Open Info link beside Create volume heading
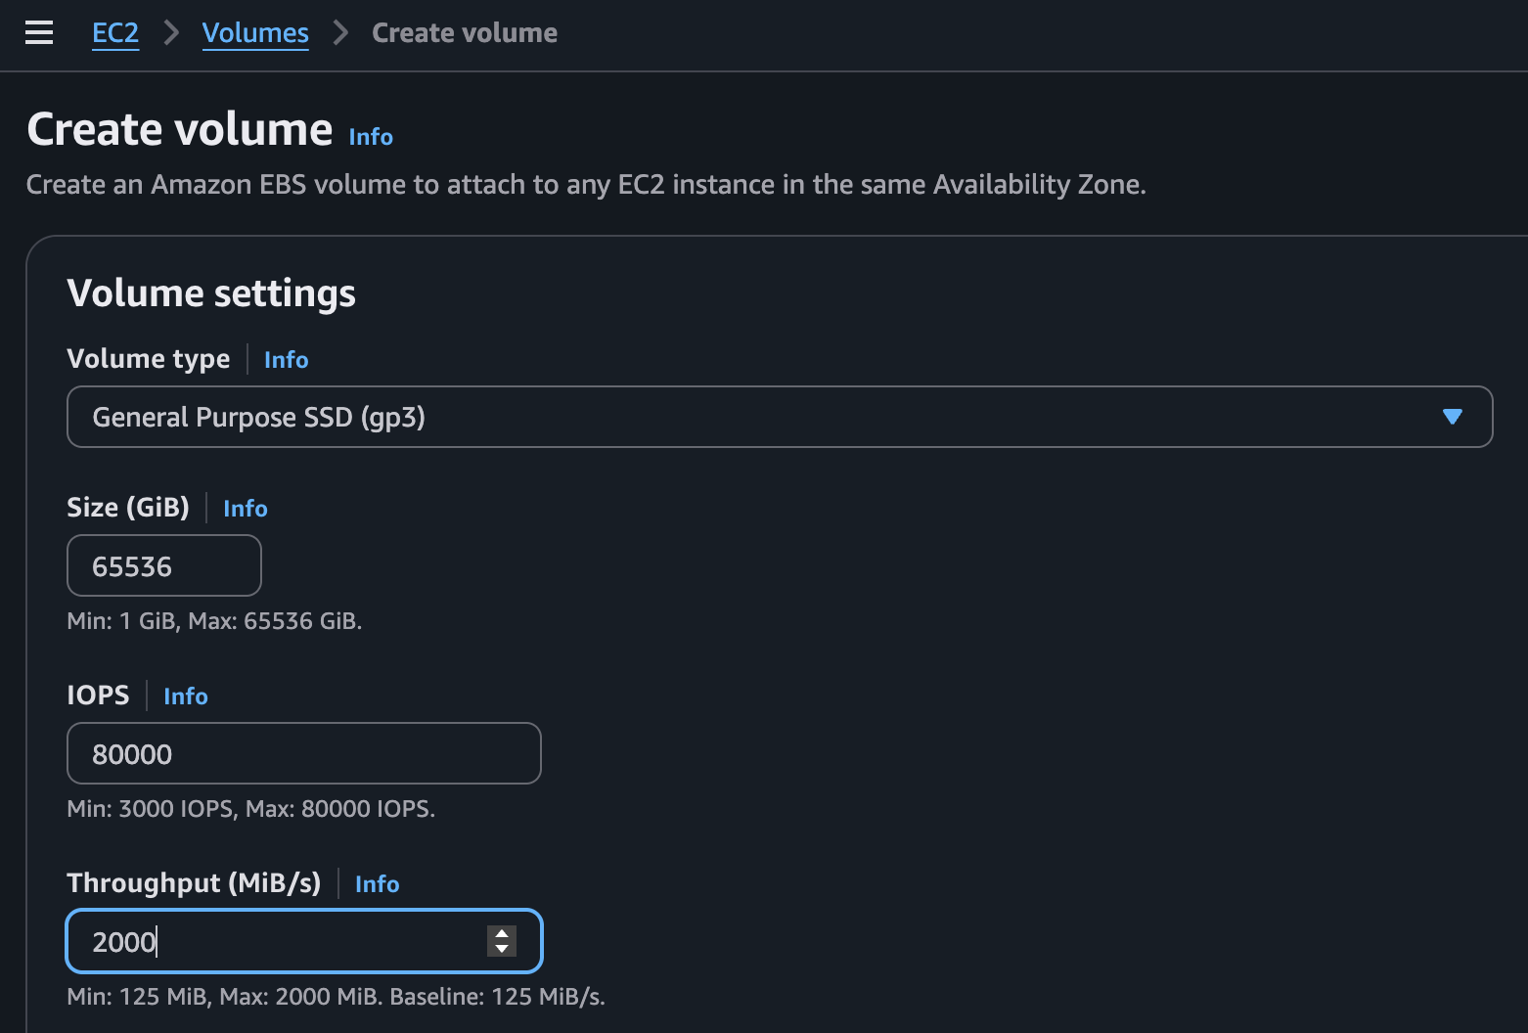 [371, 137]
